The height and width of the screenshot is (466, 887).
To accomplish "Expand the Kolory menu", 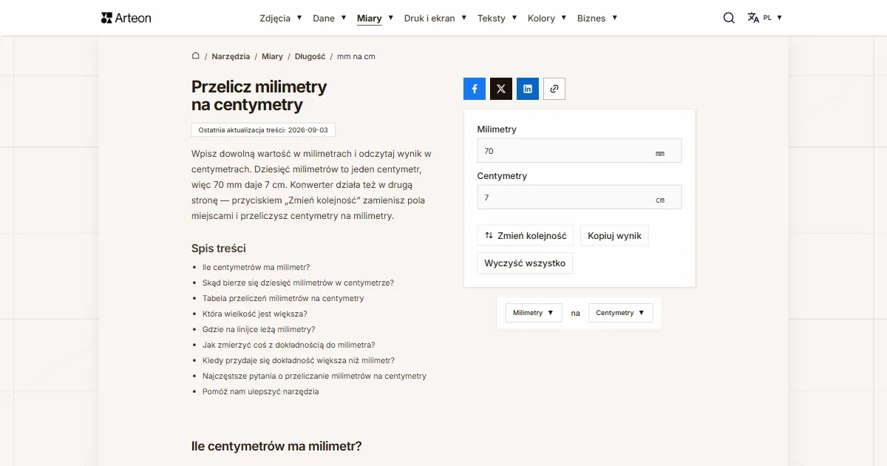I will [547, 18].
